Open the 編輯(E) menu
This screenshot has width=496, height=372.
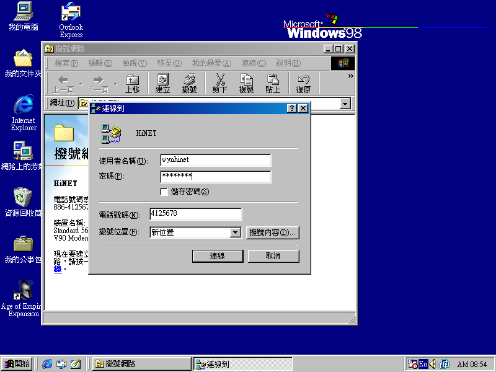tap(100, 63)
